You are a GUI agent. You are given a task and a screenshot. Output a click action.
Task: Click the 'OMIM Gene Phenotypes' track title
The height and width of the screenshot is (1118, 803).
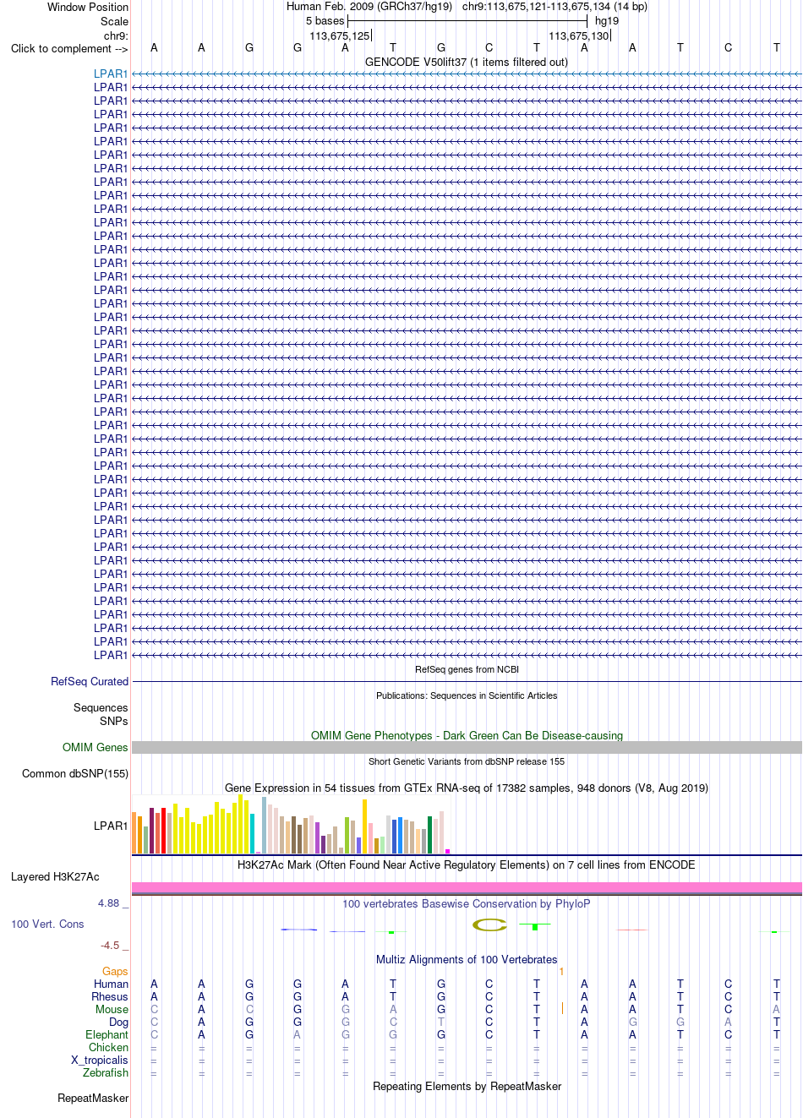pyautogui.click(x=467, y=735)
